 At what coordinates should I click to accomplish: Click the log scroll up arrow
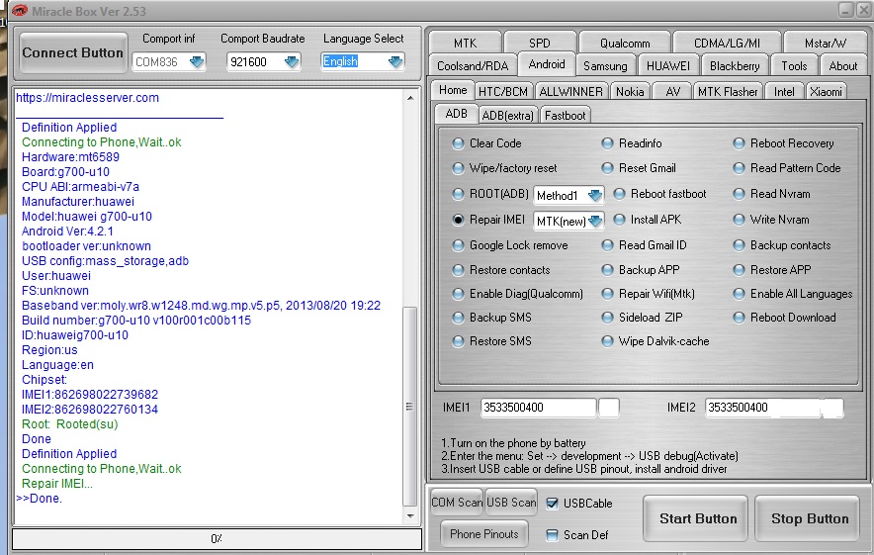[x=410, y=98]
